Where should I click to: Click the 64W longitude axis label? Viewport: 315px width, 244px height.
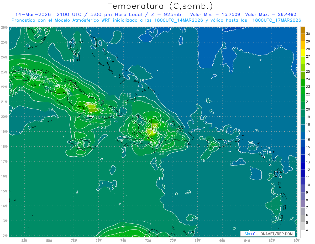pos(247,240)
